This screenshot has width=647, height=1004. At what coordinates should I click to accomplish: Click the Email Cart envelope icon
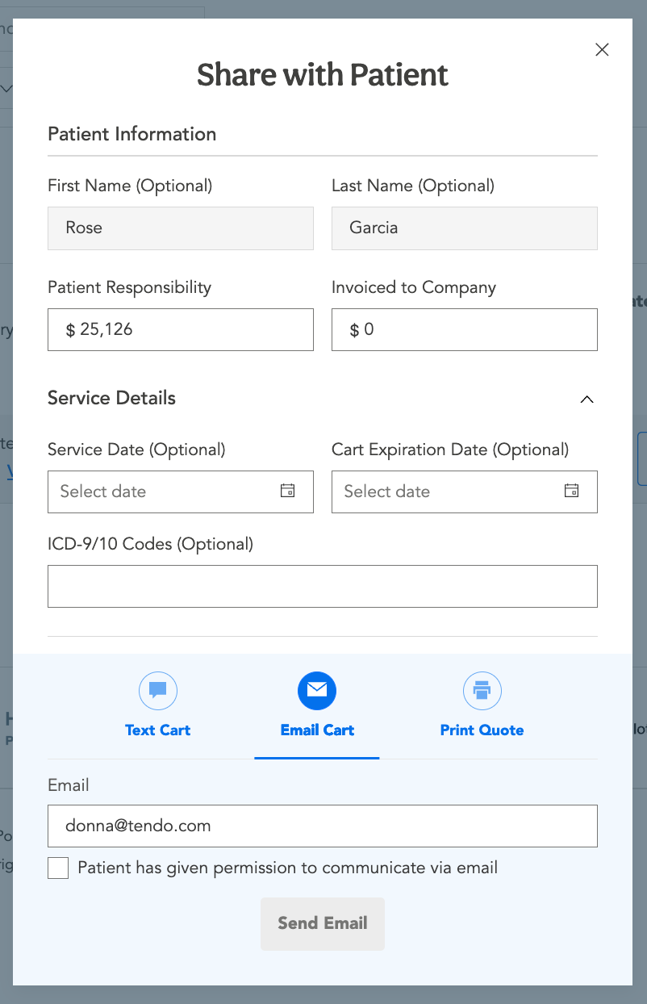tap(317, 691)
